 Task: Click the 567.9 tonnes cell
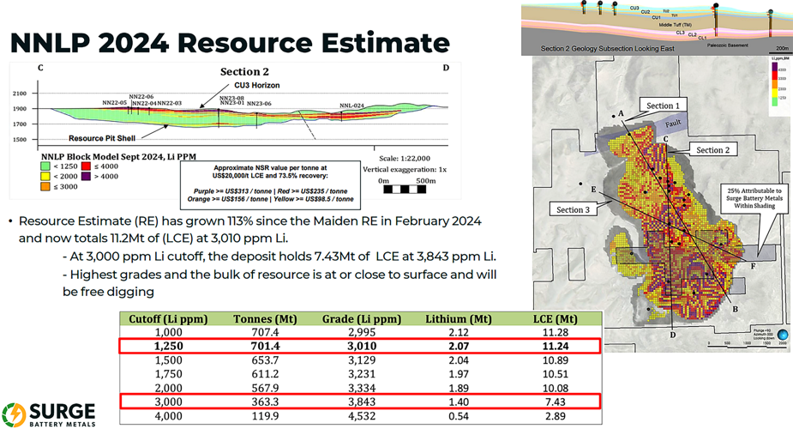click(266, 388)
